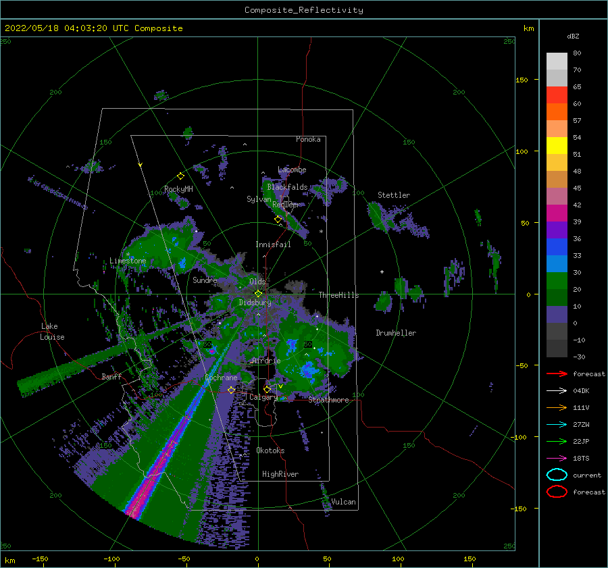Click the km unit label at bottom left

[9, 561]
